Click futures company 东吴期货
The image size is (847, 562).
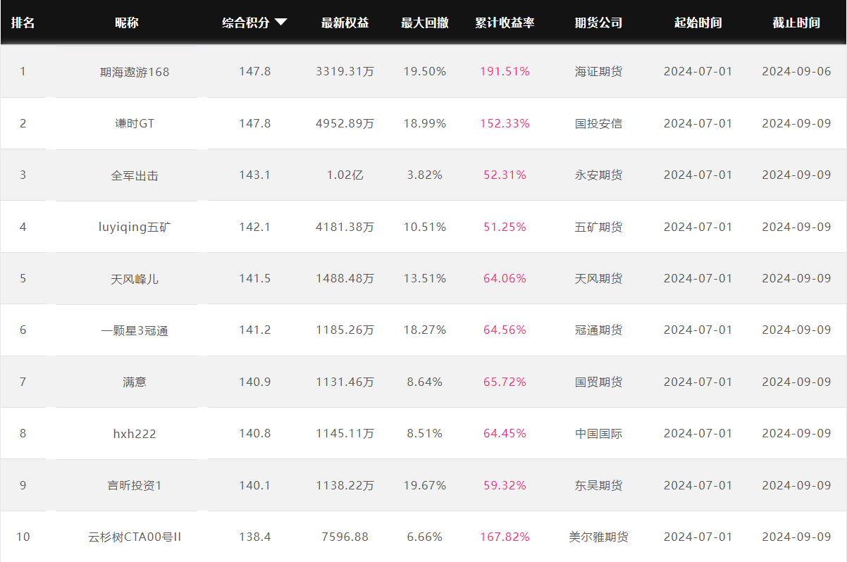point(599,485)
